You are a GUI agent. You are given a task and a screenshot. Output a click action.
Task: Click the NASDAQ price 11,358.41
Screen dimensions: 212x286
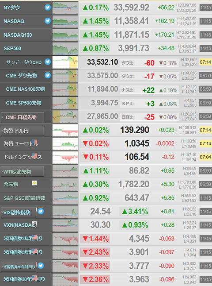131,21
